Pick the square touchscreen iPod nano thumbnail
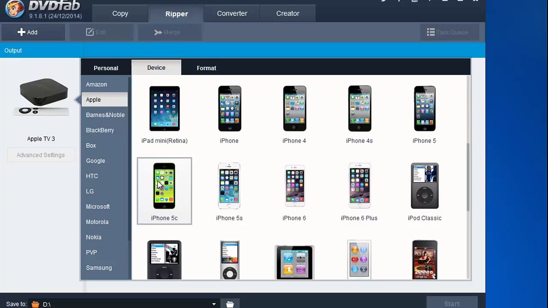 (x=295, y=262)
